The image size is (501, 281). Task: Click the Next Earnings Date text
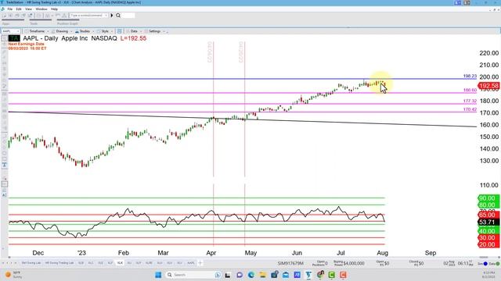pyautogui.click(x=26, y=44)
